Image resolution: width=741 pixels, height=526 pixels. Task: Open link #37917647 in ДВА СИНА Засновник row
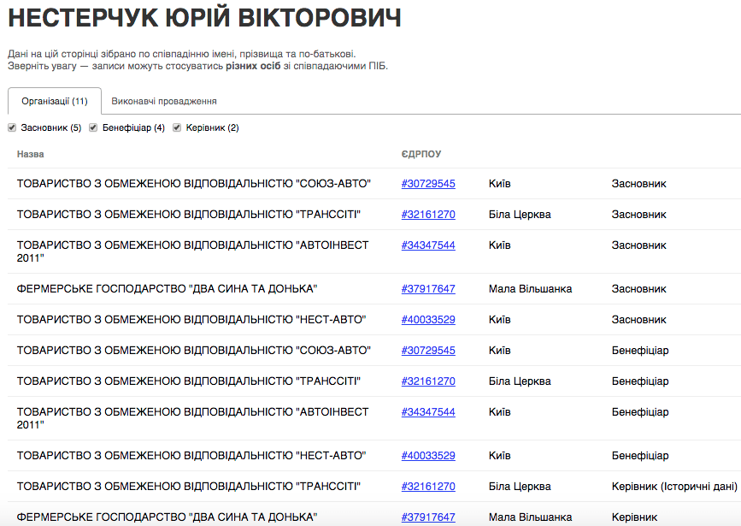coord(428,288)
